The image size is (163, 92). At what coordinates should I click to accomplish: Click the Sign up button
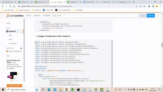coord(151,16)
